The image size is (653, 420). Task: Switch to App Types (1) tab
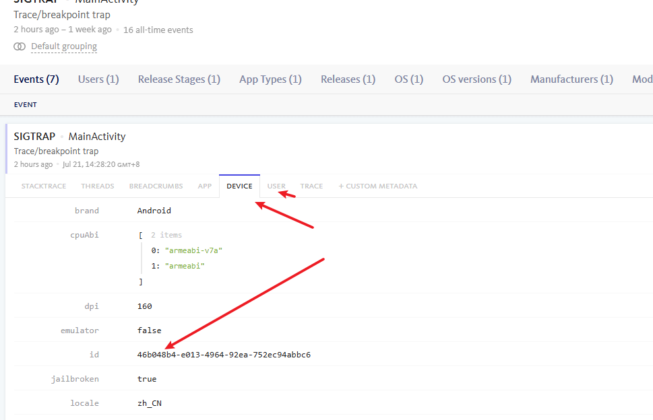[270, 79]
